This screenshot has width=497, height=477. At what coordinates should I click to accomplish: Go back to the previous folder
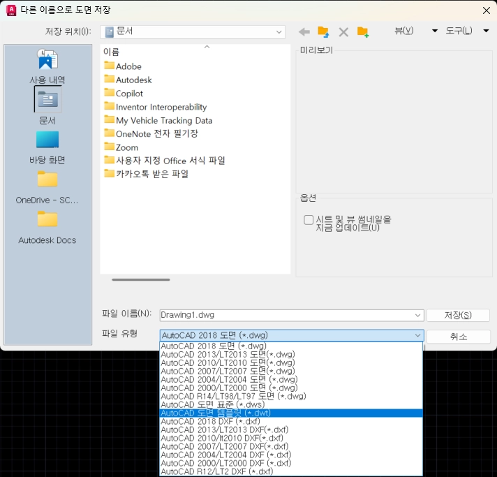[304, 31]
